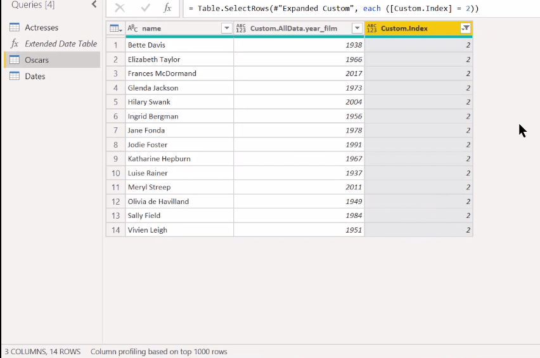Screen dimensions: 540x358
Task: Confirm the formula with the checkmark icon
Action: coord(145,8)
